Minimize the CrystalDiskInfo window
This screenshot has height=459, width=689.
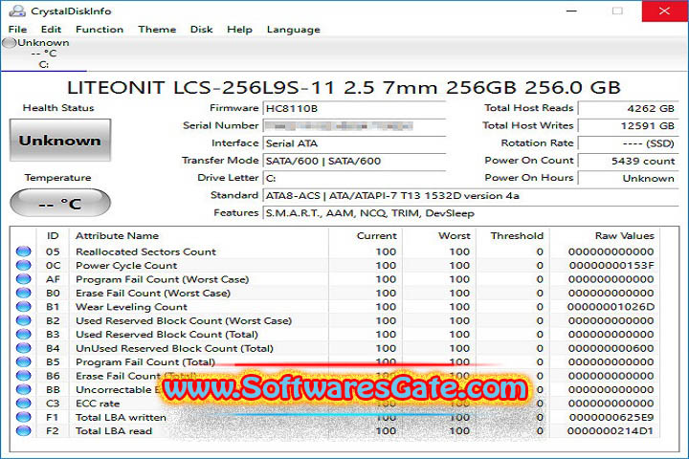571,11
